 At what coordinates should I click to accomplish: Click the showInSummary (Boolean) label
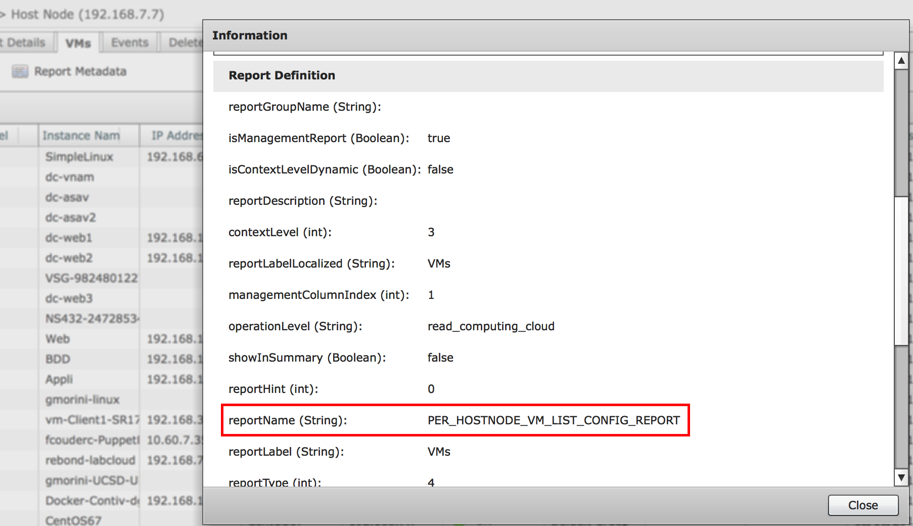point(307,358)
